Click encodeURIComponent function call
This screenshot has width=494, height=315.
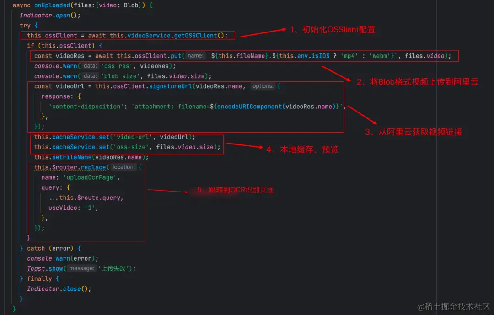[249, 107]
